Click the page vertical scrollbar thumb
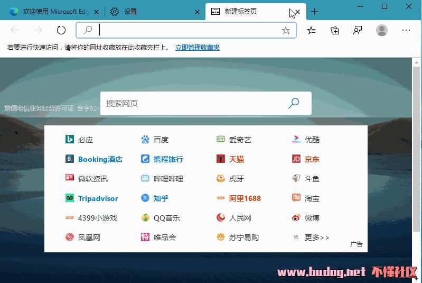The height and width of the screenshot is (283, 422). coord(416,149)
